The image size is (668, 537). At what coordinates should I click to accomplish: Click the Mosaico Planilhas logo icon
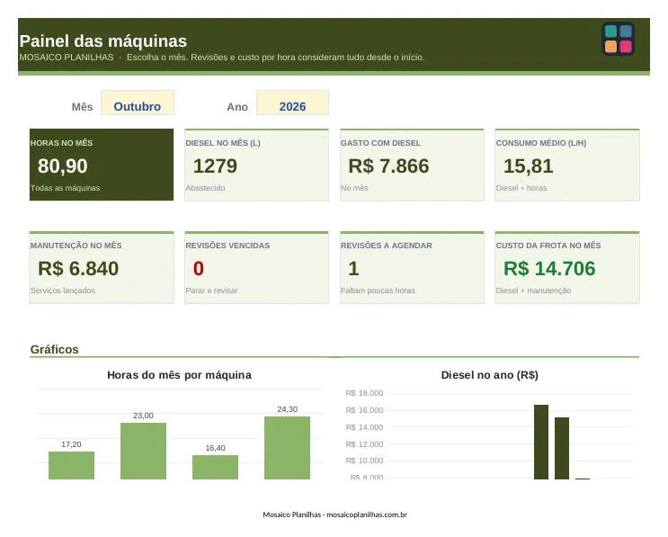coord(619,39)
